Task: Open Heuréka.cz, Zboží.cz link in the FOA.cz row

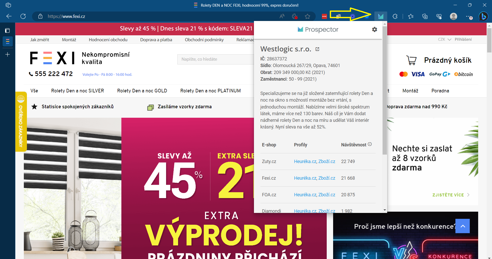Action: coord(314,195)
